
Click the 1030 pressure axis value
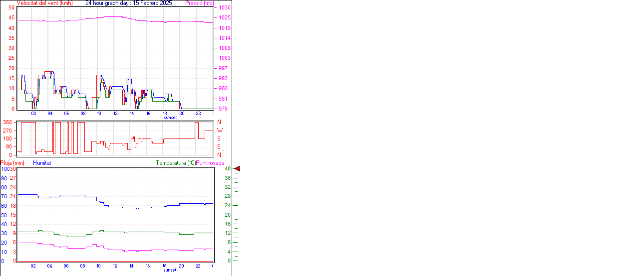point(225,8)
